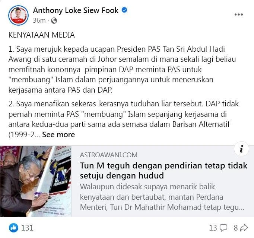Image resolution: width=254 pixels, height=238 pixels.
Task: Click the blue verified badge
Action: (124, 10)
